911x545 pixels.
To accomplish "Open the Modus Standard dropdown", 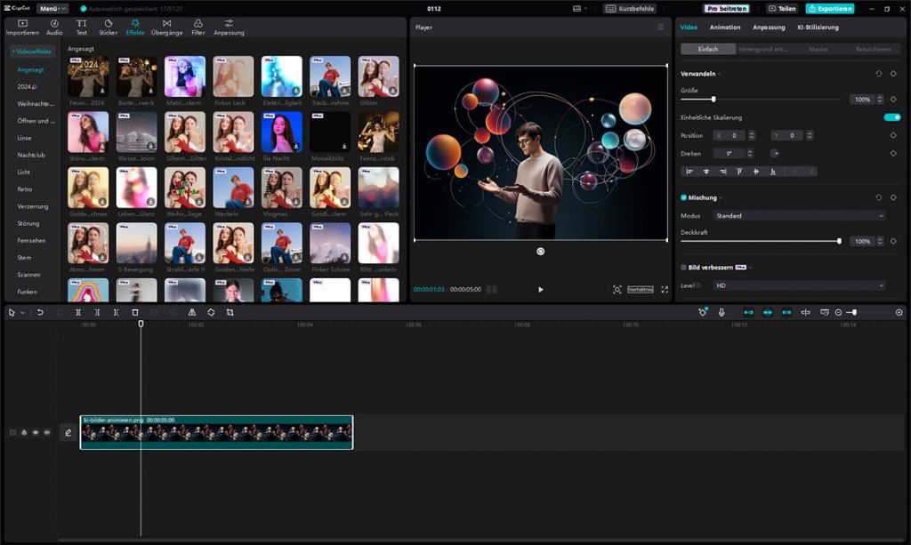I will 799,216.
